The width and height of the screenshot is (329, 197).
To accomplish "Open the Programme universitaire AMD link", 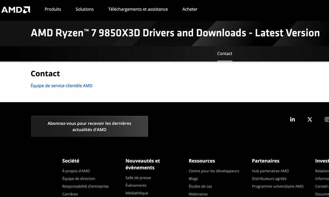I will pos(278,186).
